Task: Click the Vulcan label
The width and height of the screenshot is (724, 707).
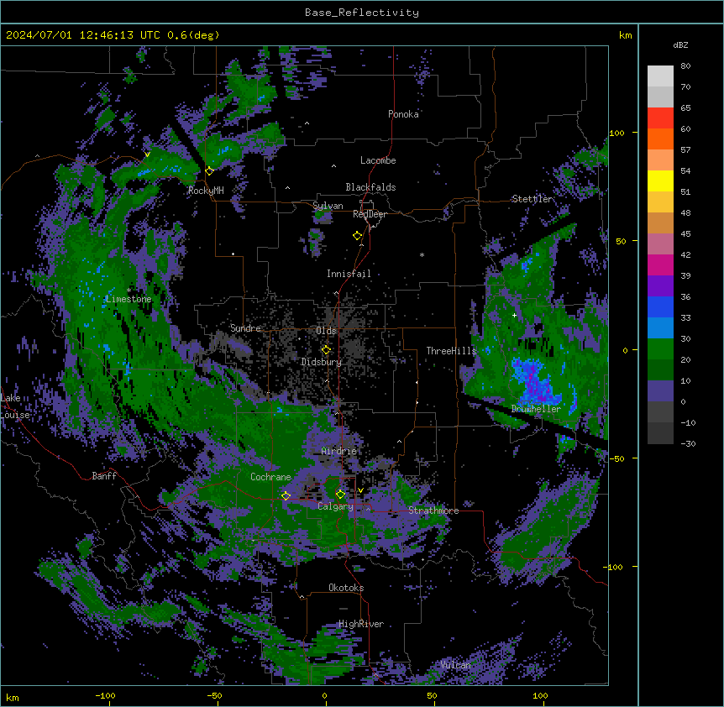Action: pos(455,665)
